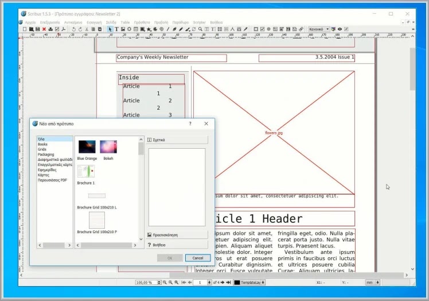429x301 pixels.
Task: Click the Cut scissors icon
Action: click(87, 29)
